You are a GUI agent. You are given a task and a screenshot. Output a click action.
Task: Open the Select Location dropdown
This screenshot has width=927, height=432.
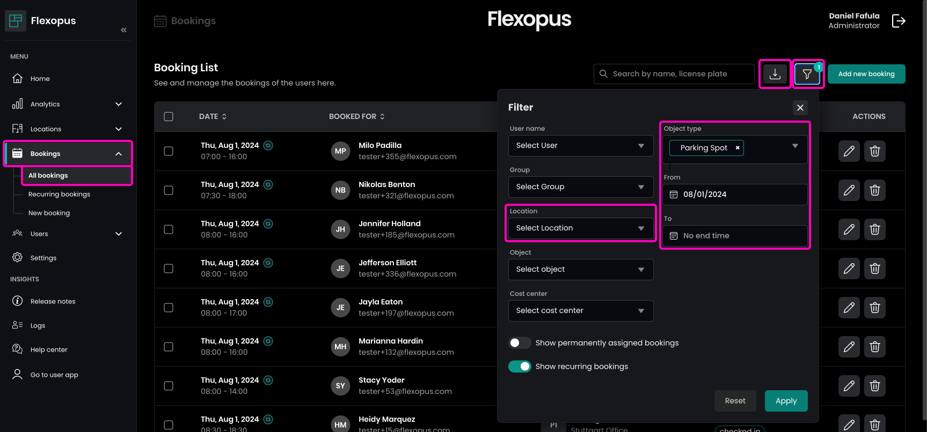(580, 228)
